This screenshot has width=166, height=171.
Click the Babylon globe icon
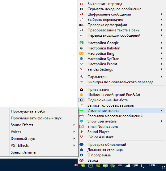[x=81, y=48]
